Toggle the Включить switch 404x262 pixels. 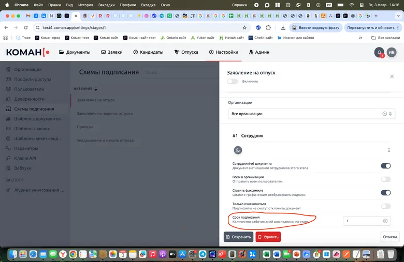point(232,81)
